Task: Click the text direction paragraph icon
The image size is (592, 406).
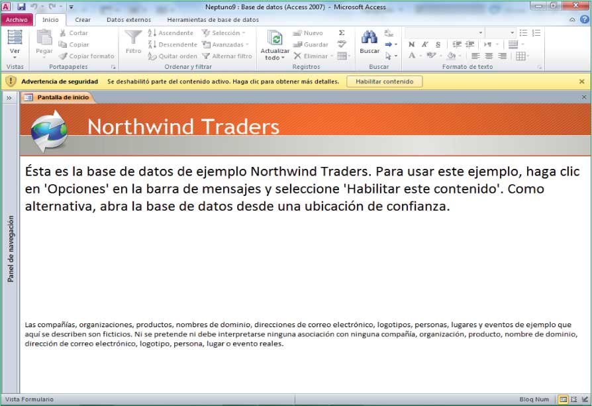Action: [x=488, y=44]
